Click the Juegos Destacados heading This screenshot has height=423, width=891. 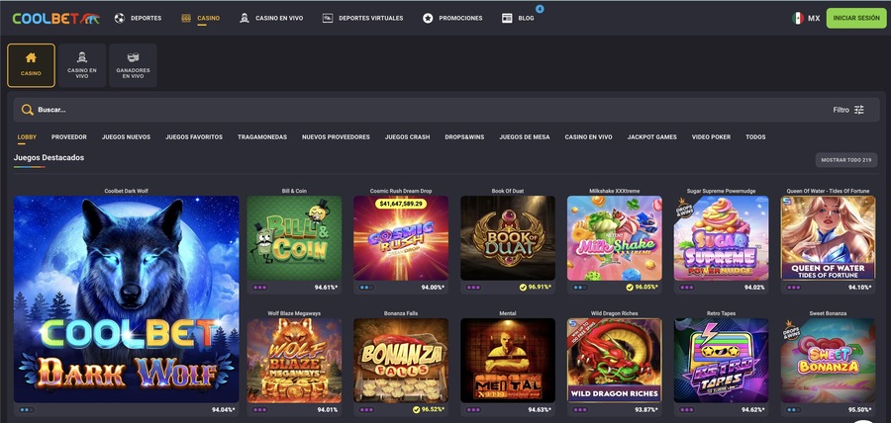tap(49, 157)
